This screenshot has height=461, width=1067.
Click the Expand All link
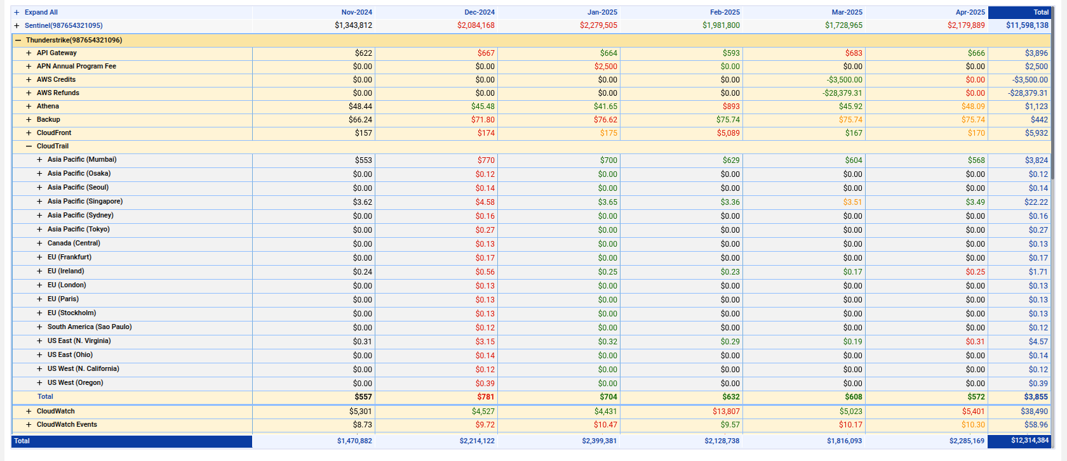point(41,12)
